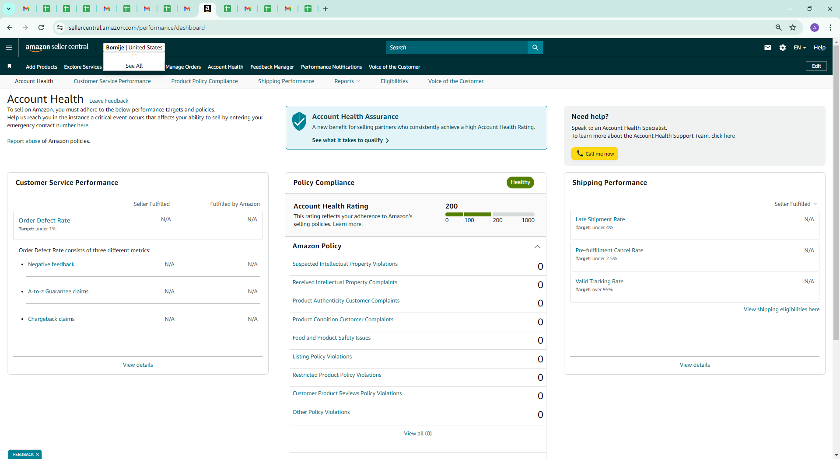The width and height of the screenshot is (840, 459).
Task: Click the Account Health Rating progress bar
Action: 490,214
